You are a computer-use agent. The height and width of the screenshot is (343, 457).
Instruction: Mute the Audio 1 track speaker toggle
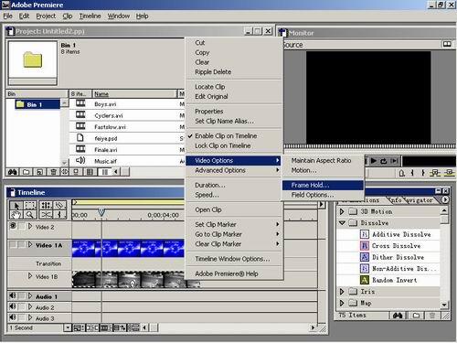pos(13,295)
